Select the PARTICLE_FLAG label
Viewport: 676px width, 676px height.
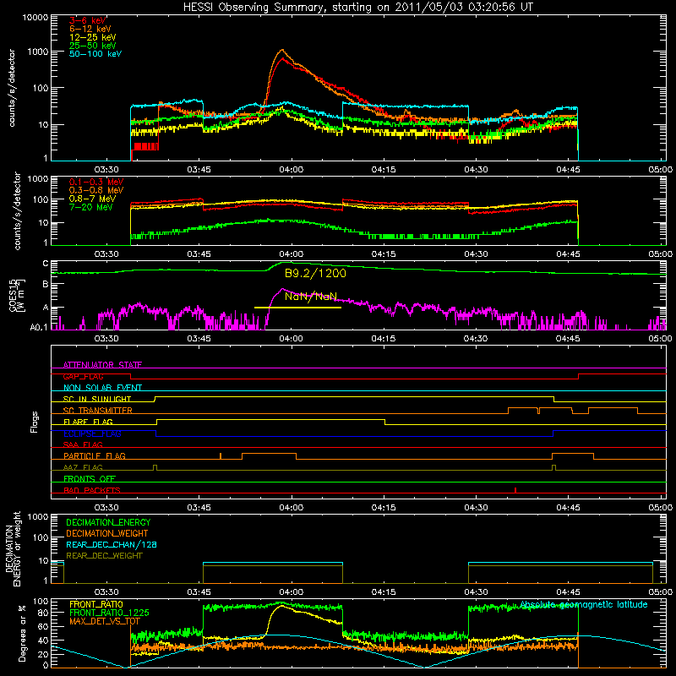coord(95,455)
